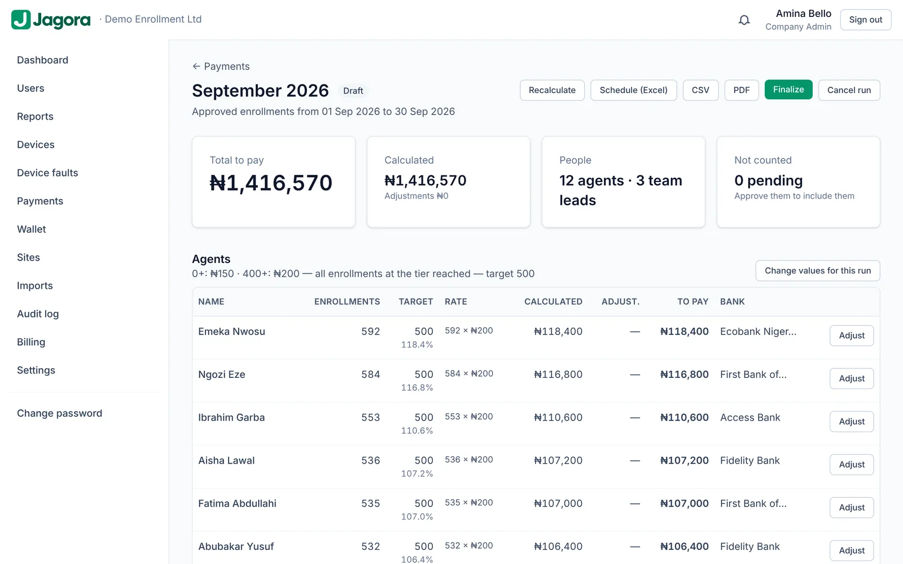Click the Jagora logo icon
Screen dimensions: 903x564
click(x=21, y=20)
